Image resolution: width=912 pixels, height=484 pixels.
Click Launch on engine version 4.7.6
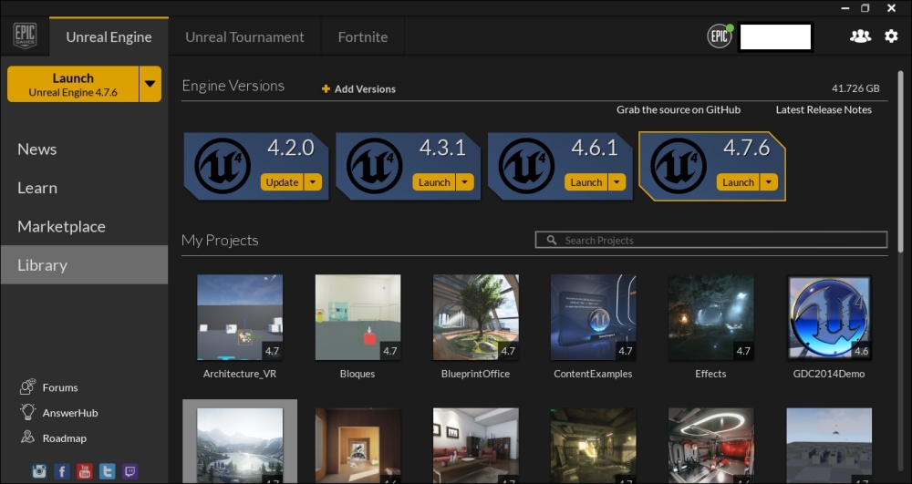738,182
